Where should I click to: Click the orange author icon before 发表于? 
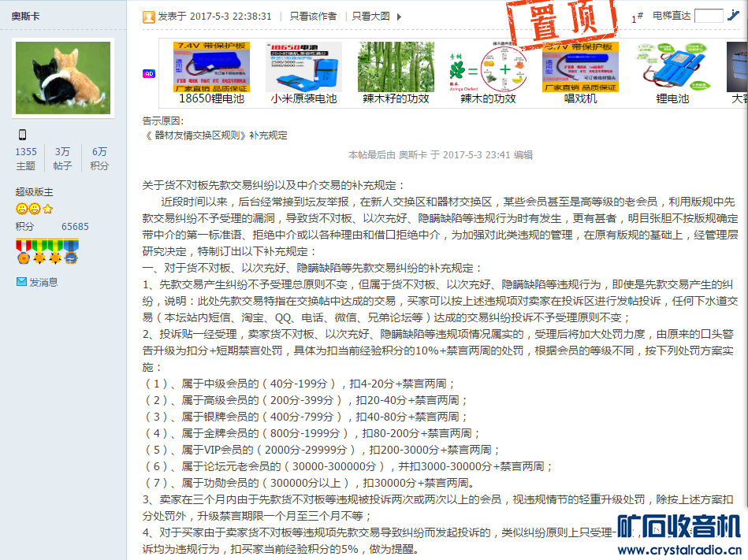pyautogui.click(x=149, y=17)
